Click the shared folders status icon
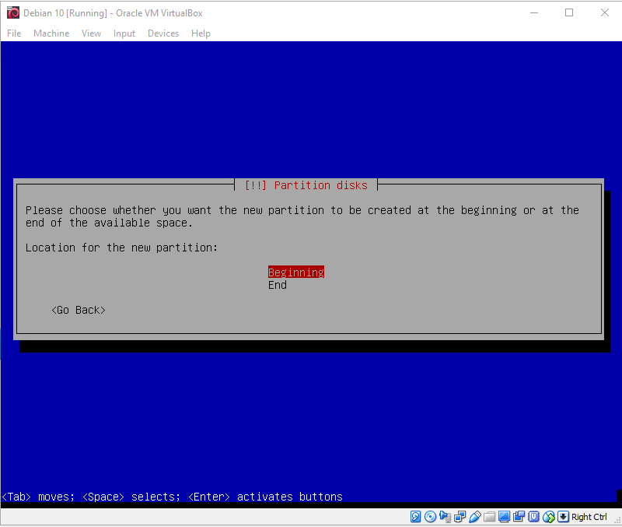Viewport: 622px width, 527px height. 490,517
